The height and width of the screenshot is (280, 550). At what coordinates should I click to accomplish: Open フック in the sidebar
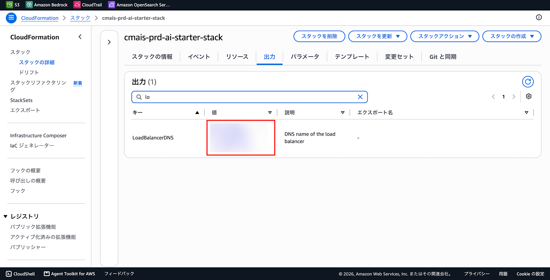18,191
